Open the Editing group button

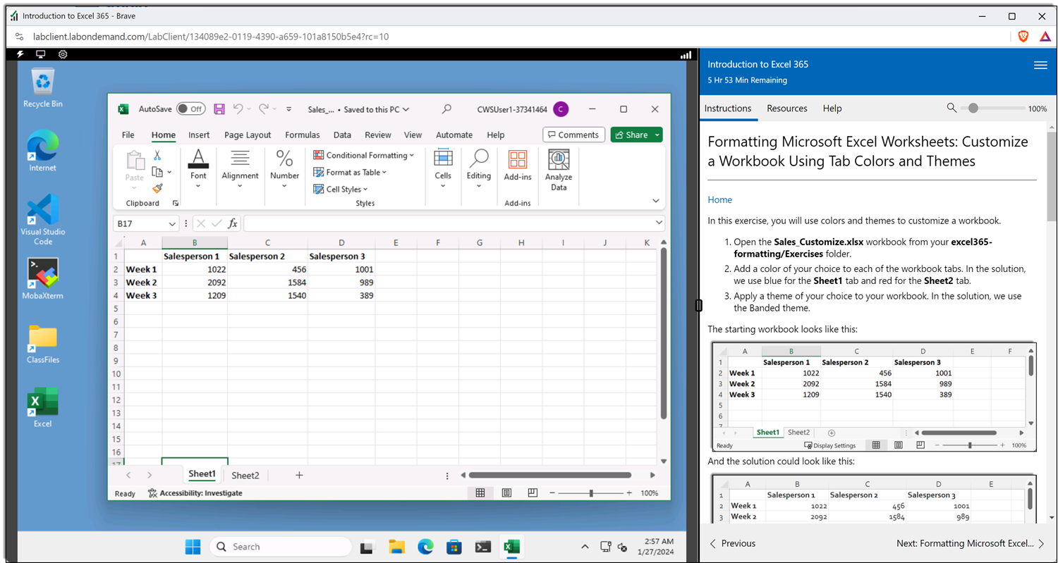pos(479,169)
